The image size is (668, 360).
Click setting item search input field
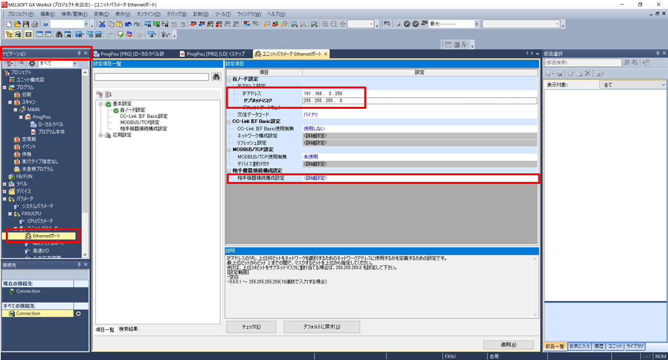[x=152, y=77]
